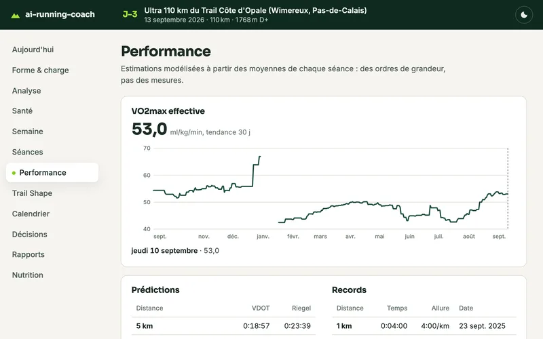Click the 0:23:39 Riegel prediction
The height and width of the screenshot is (339, 543).
point(297,326)
